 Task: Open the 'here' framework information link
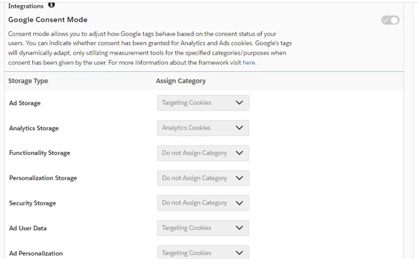click(249, 63)
